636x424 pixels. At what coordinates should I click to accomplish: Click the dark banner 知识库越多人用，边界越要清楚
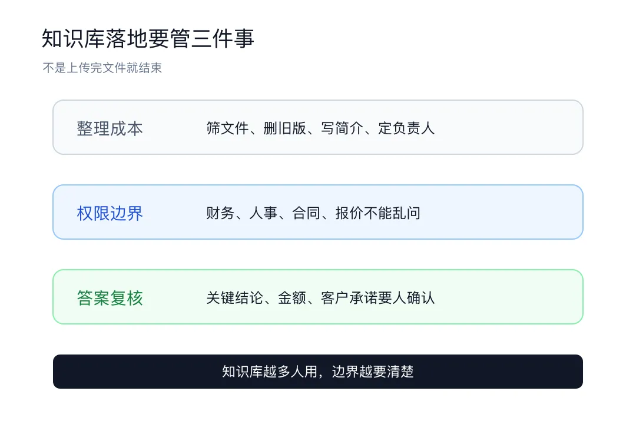318,372
